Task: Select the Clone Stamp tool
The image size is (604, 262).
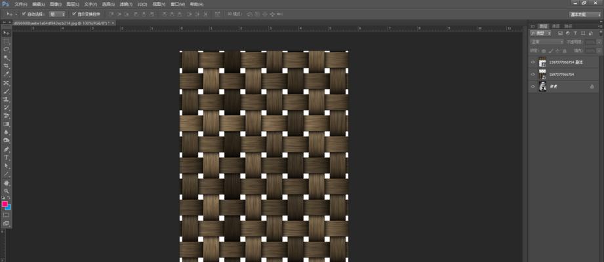Action: (x=7, y=100)
